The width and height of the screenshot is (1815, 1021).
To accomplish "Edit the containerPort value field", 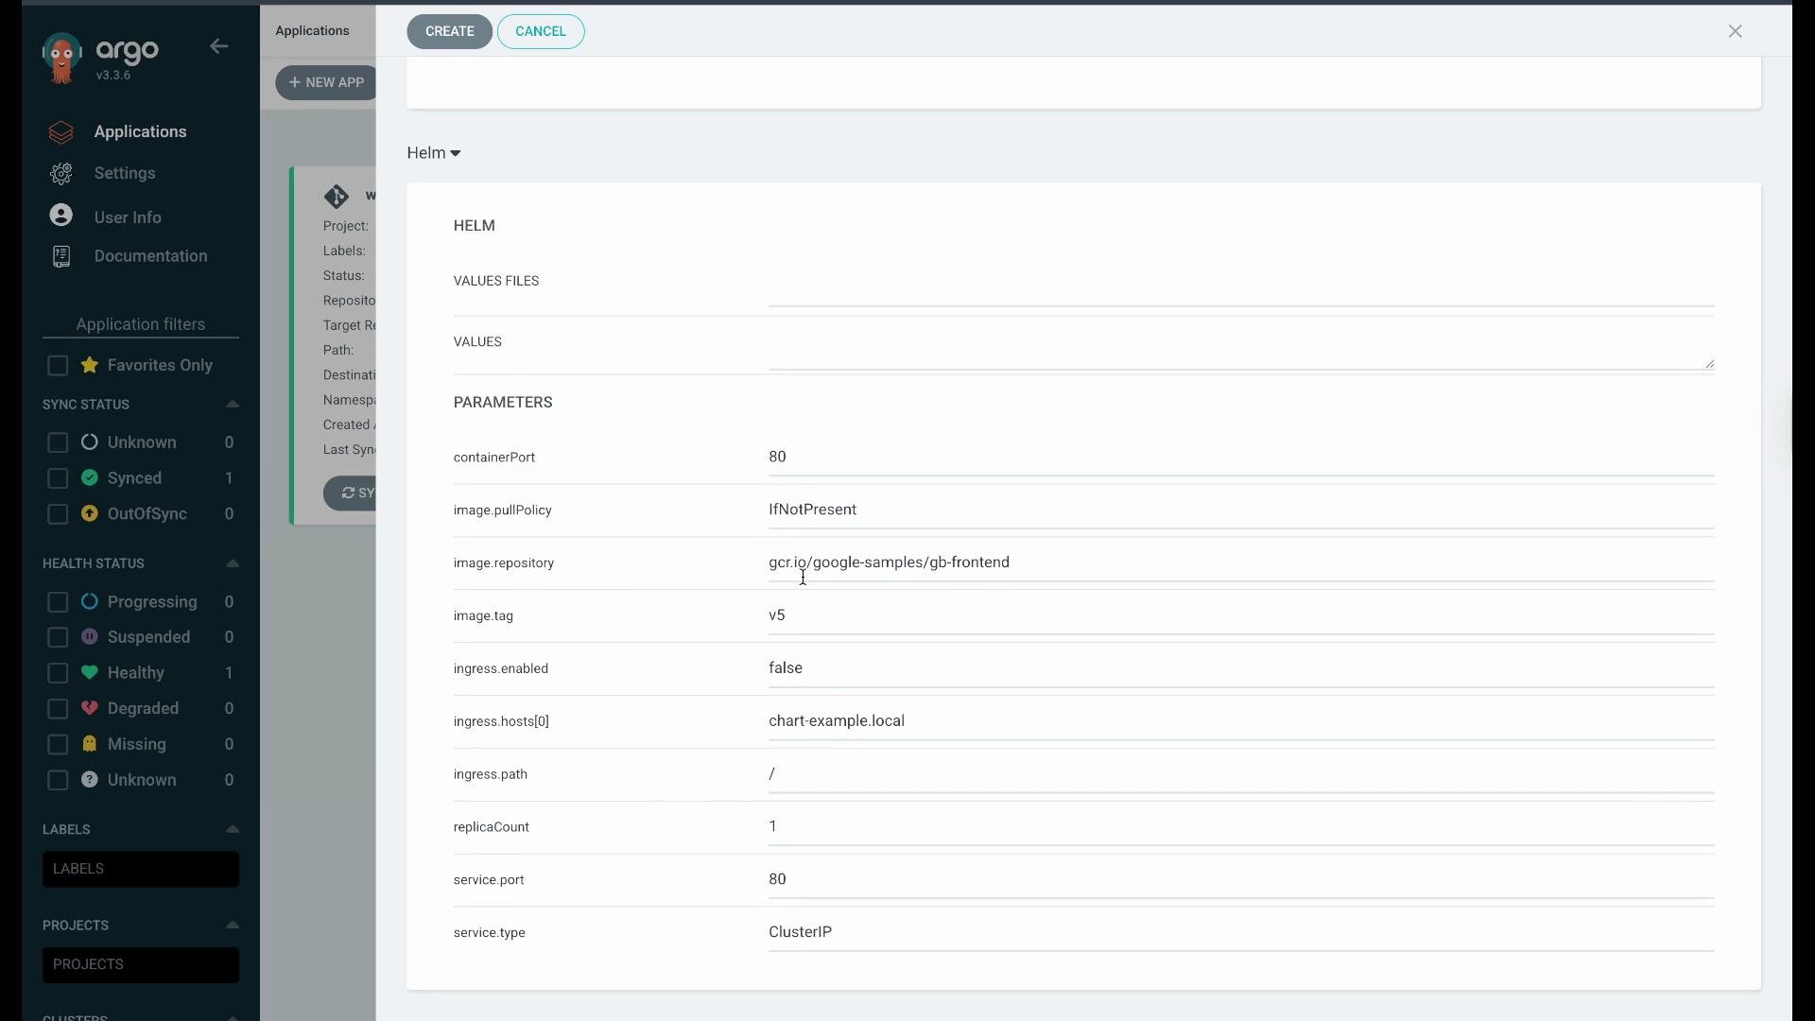I will pos(1241,458).
